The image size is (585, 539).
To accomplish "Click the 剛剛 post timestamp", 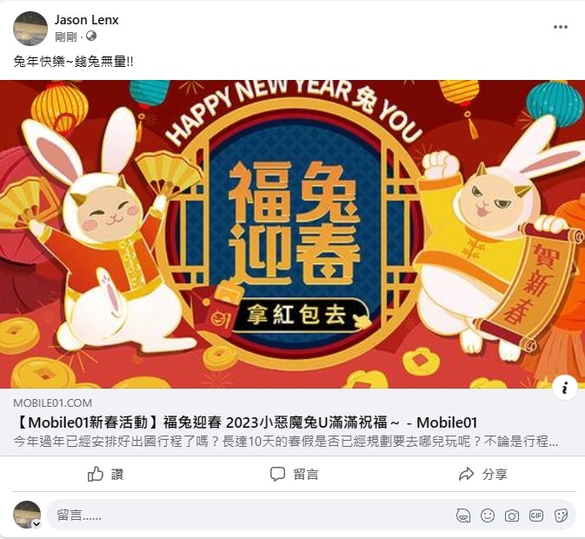I will 66,37.
